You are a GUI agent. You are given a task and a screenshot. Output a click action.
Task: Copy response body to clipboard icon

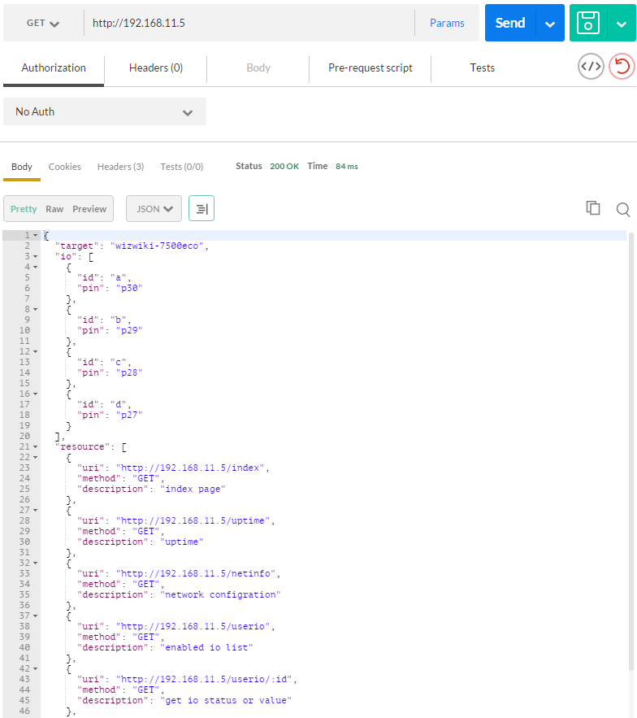pyautogui.click(x=593, y=208)
